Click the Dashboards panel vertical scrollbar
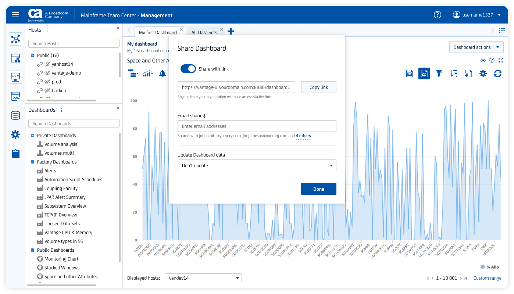The width and height of the screenshot is (514, 294). tap(120, 197)
